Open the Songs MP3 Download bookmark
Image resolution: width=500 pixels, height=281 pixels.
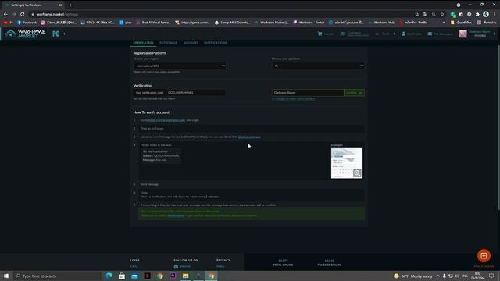(232, 23)
